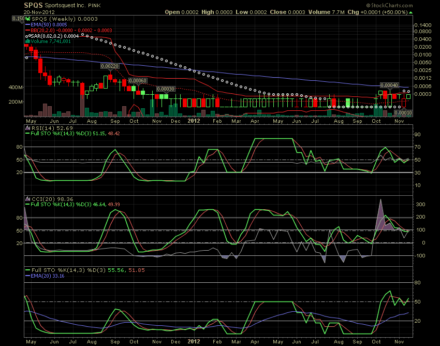Click the 2012 year marker on price chart axis
Screen dimensions: 440x346
coord(193,121)
